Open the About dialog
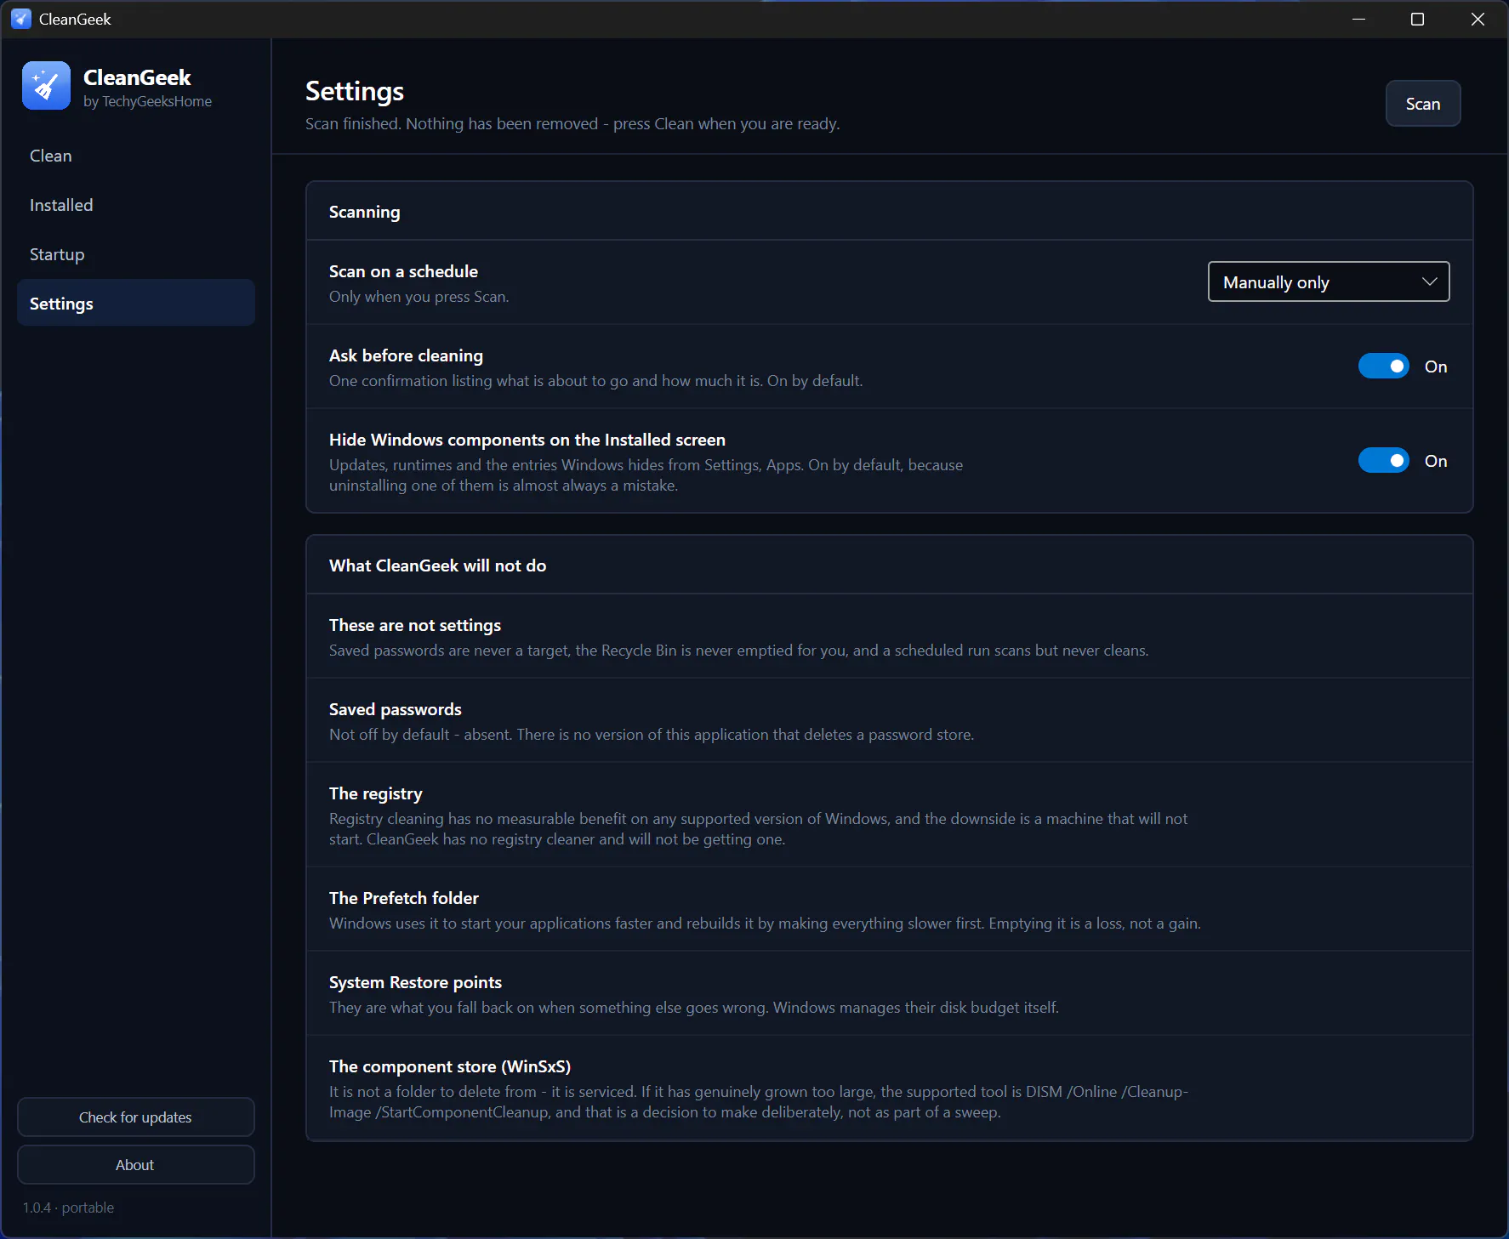The height and width of the screenshot is (1239, 1509). point(136,1165)
